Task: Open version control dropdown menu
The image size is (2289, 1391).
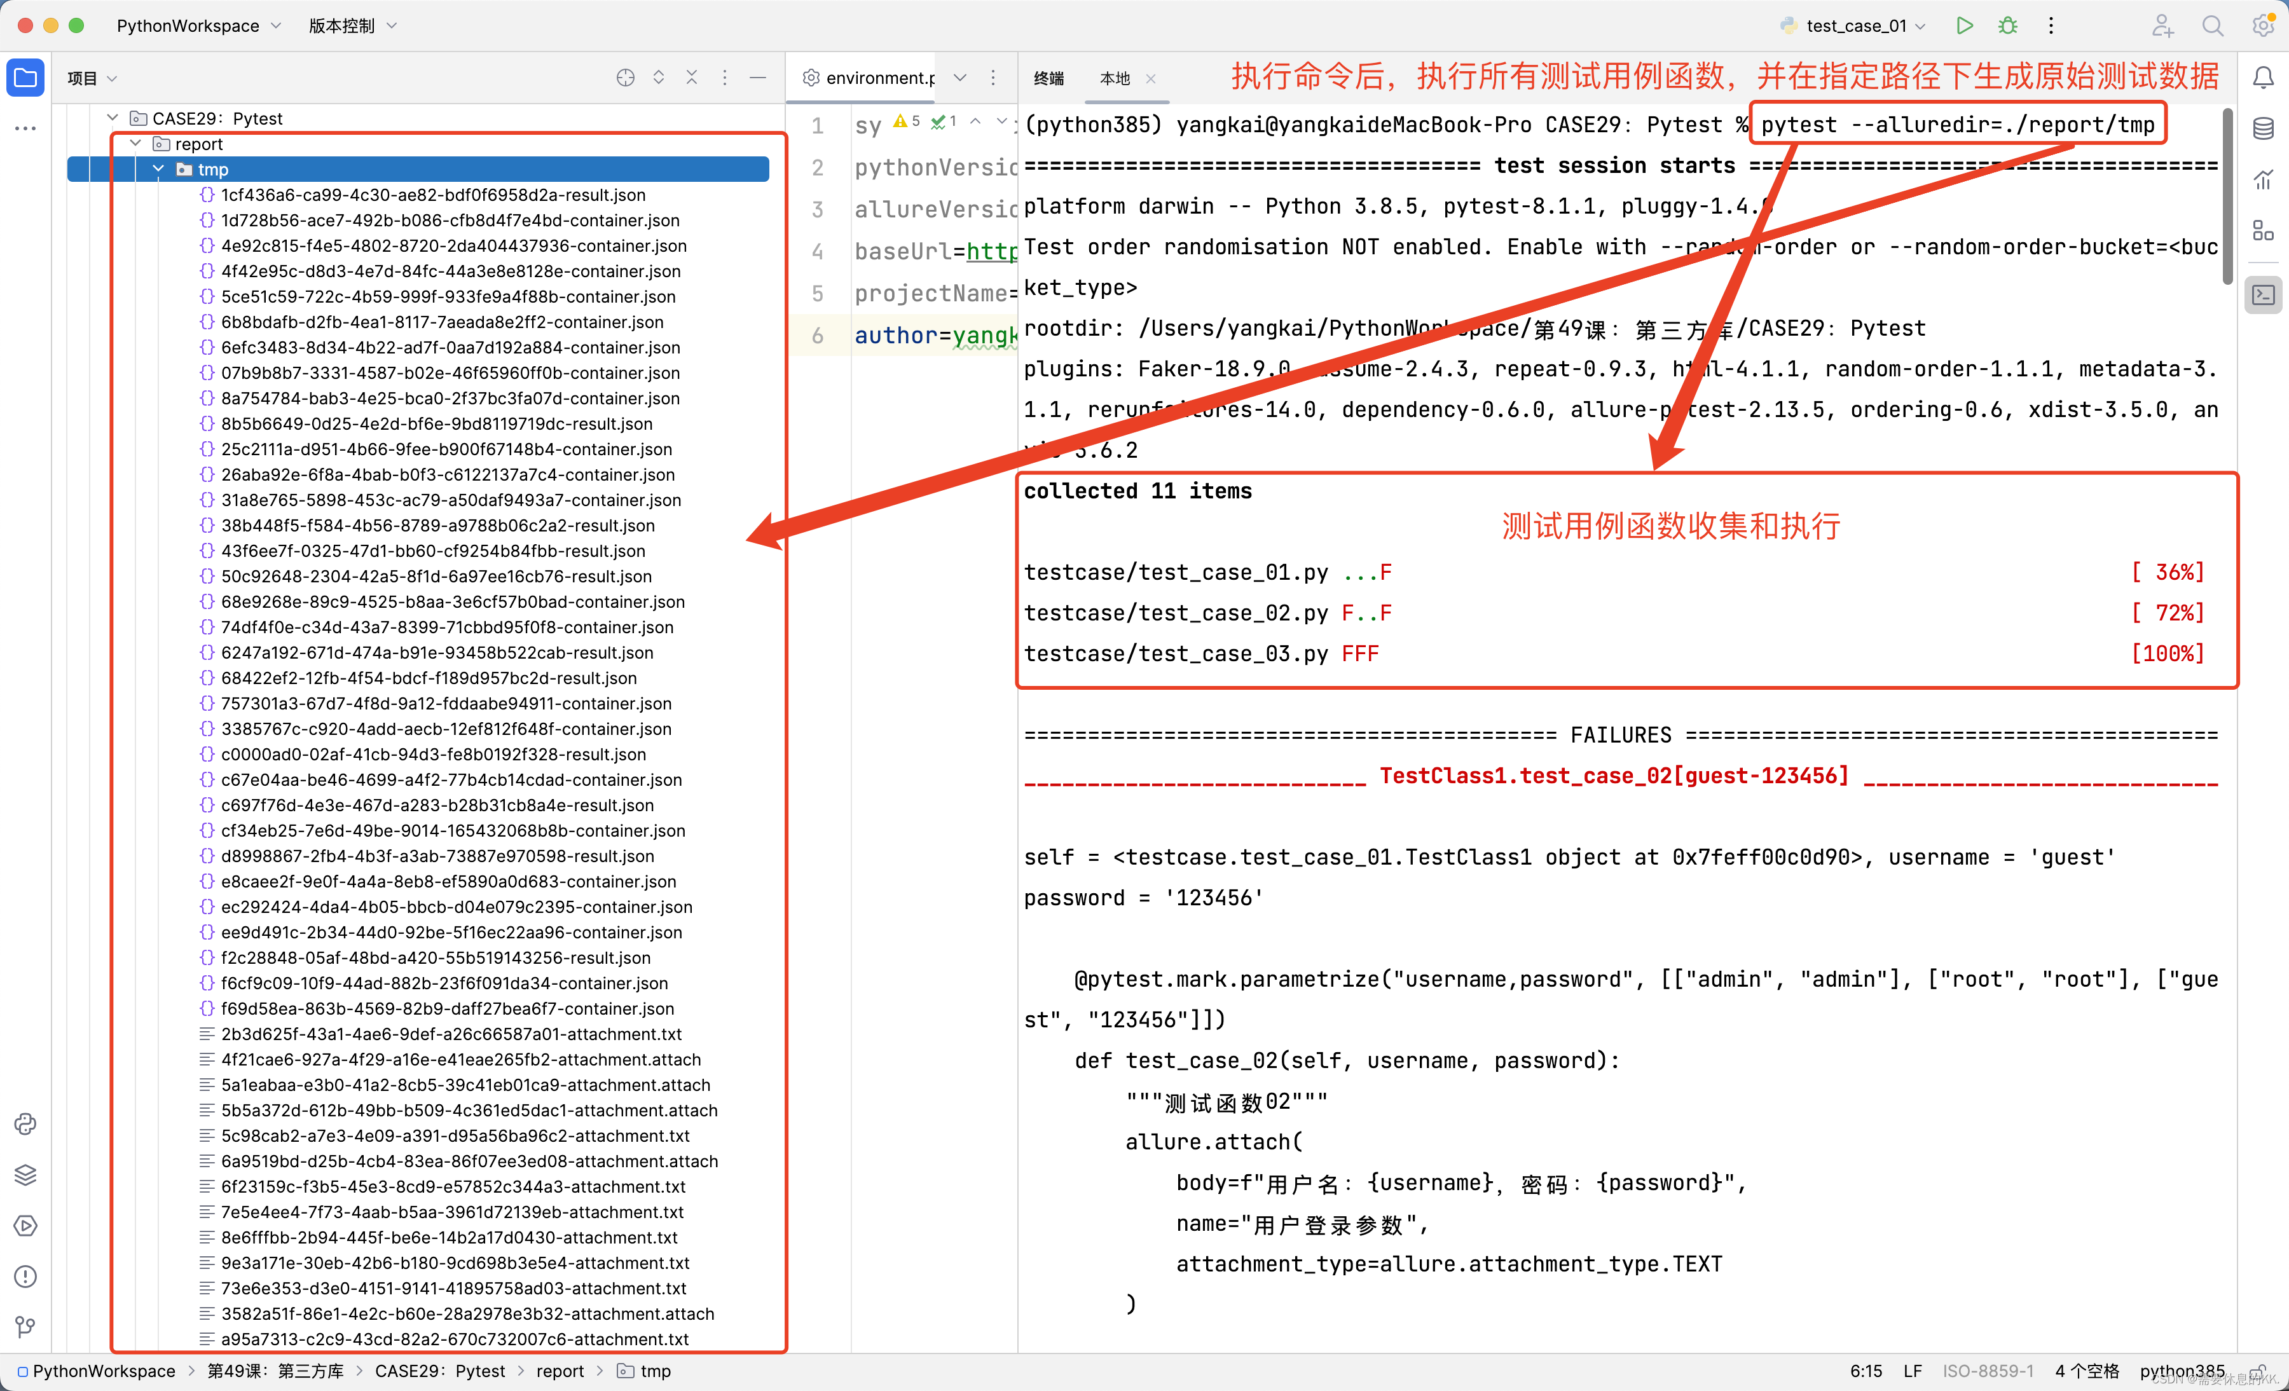Action: coord(352,26)
